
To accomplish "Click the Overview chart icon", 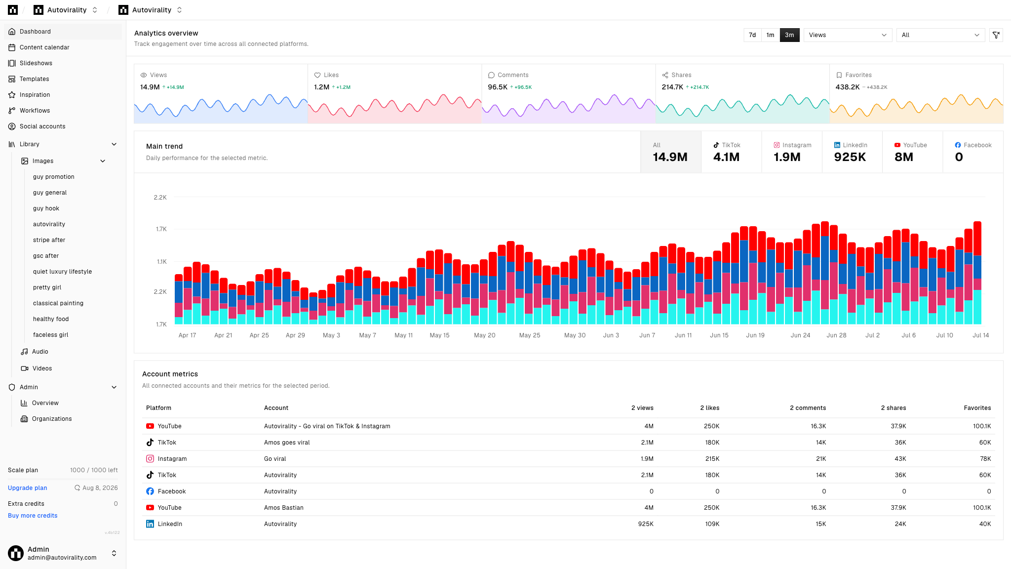I will point(24,403).
